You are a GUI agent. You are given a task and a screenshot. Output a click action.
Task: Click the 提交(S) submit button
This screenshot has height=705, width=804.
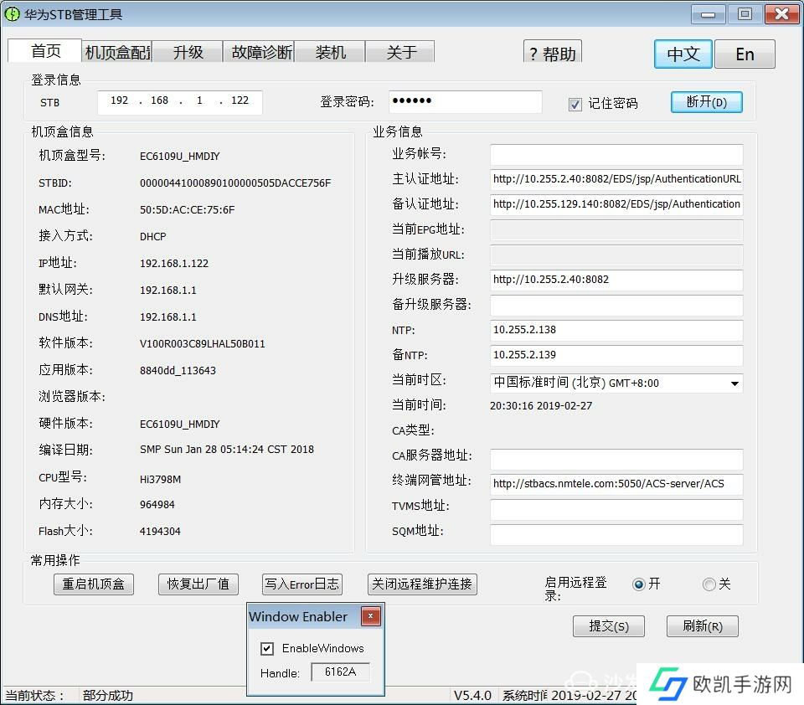click(609, 626)
